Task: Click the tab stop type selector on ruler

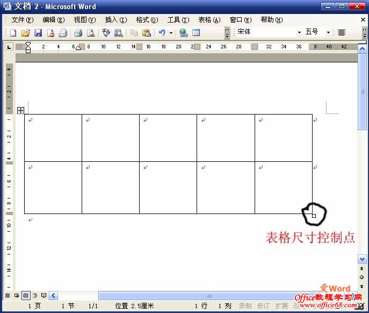Action: tap(9, 47)
